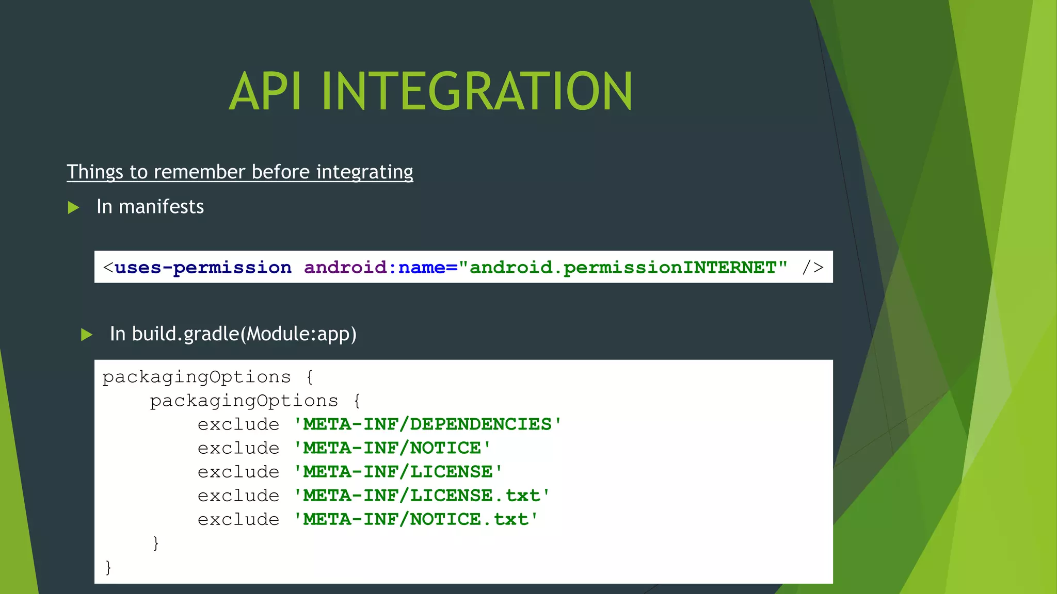
Task: Click the green arrow bullet beside 'In manifests'
Action: [x=74, y=208]
